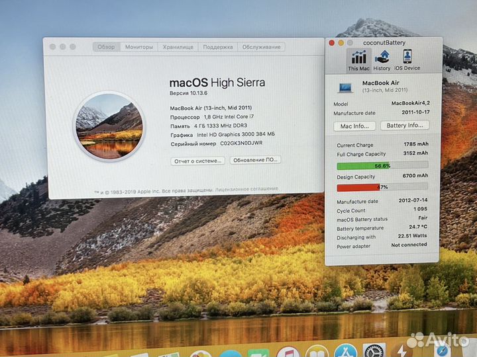
Task: Click the 2011-10-17 manufacture date
Action: coord(415,112)
